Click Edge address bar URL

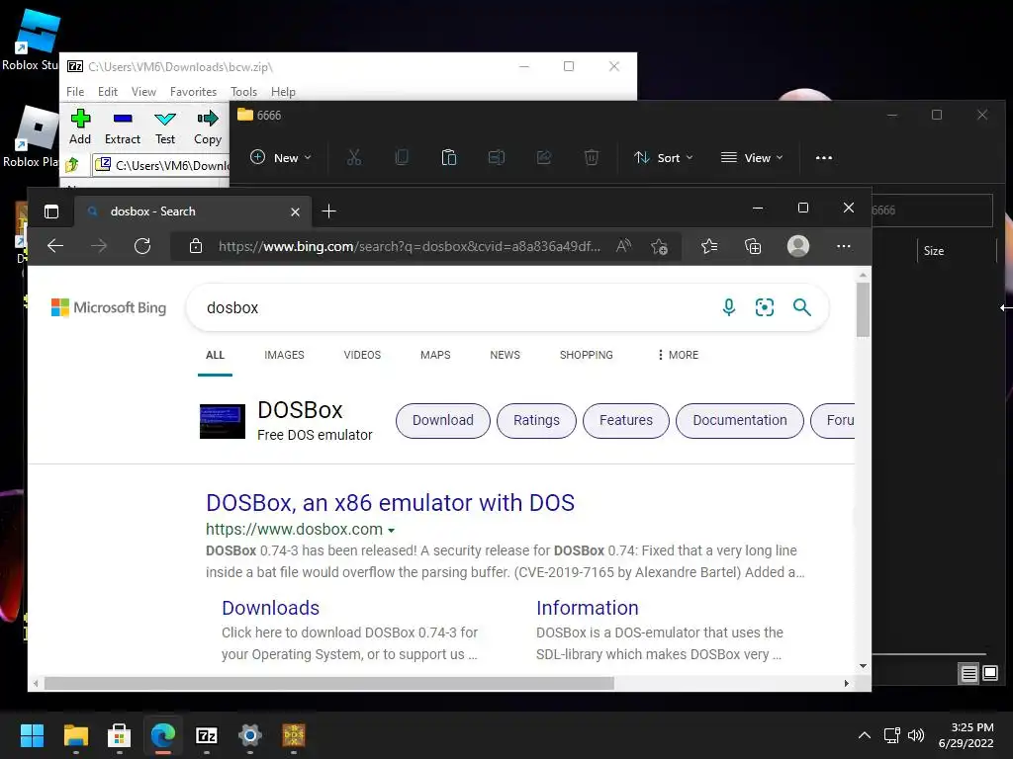410,246
